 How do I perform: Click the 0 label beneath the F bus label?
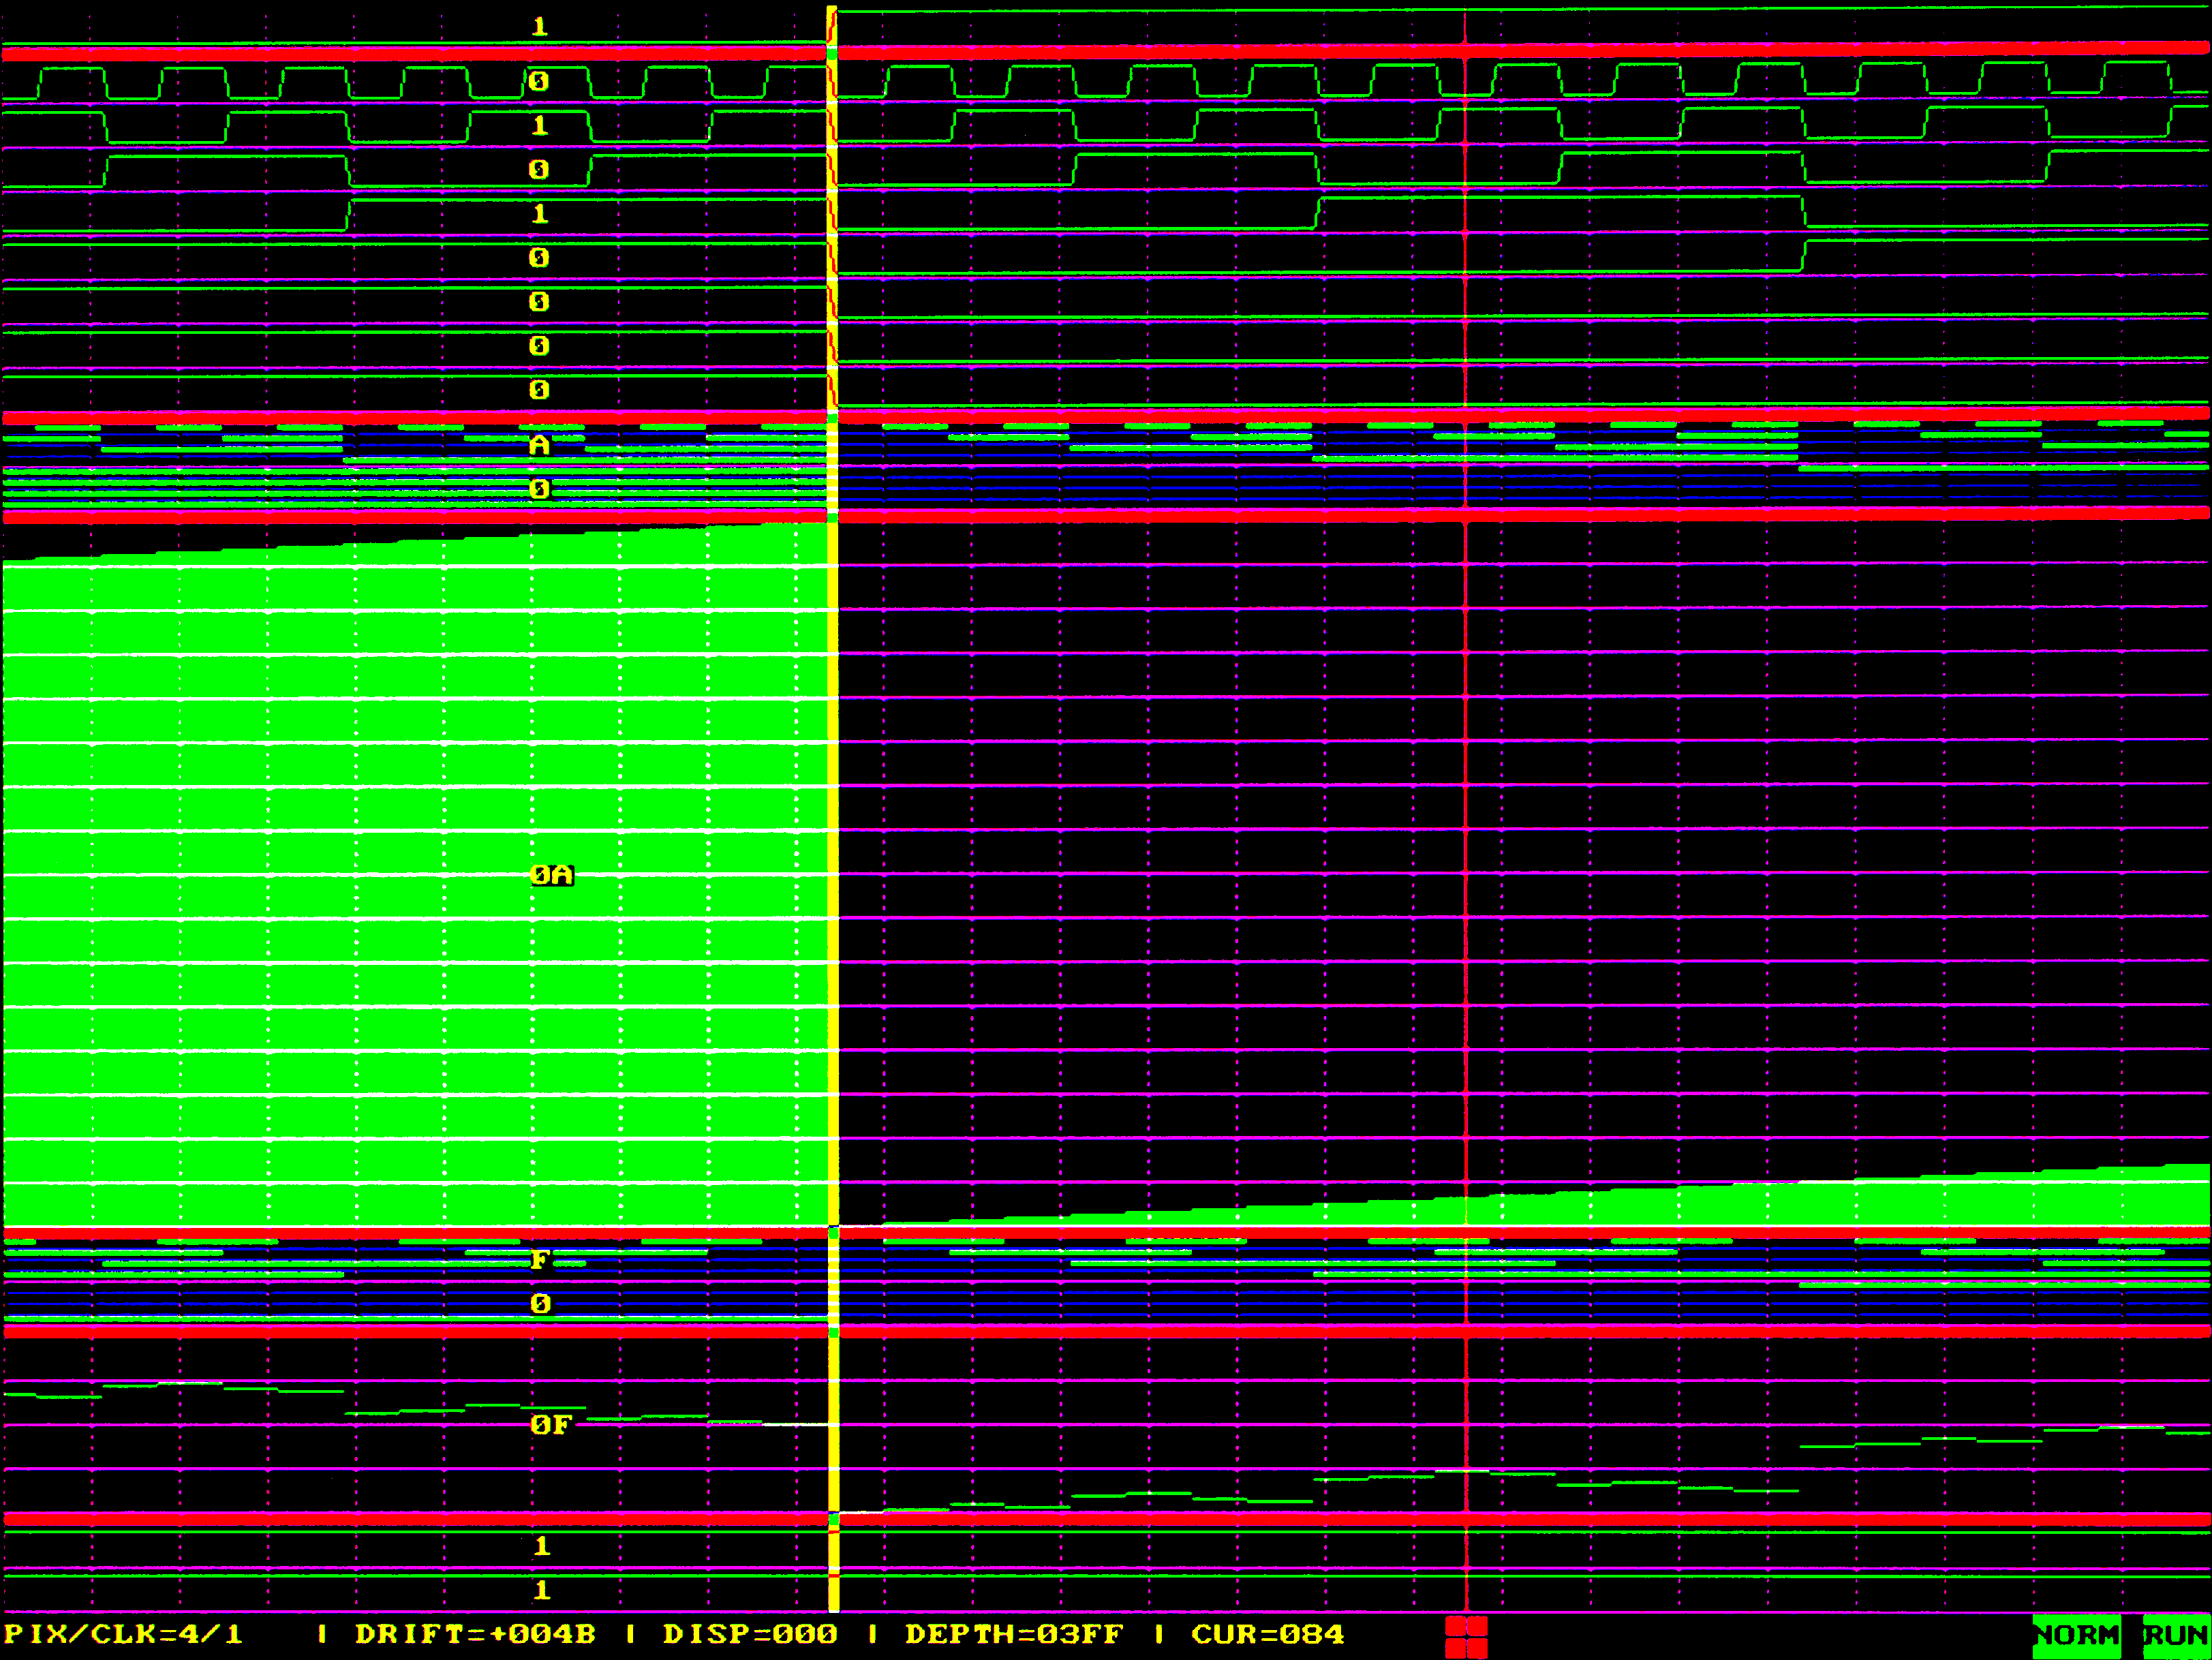tap(540, 1304)
